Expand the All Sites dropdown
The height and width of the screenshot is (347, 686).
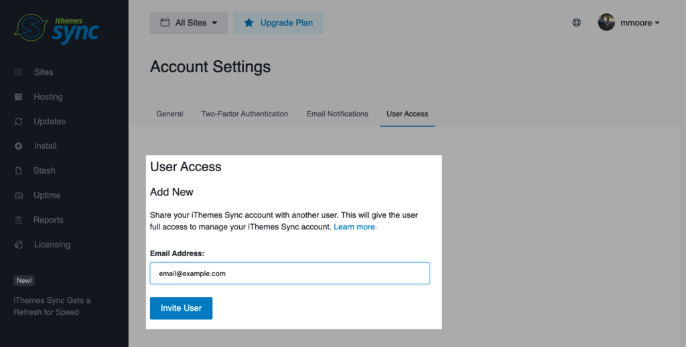189,23
